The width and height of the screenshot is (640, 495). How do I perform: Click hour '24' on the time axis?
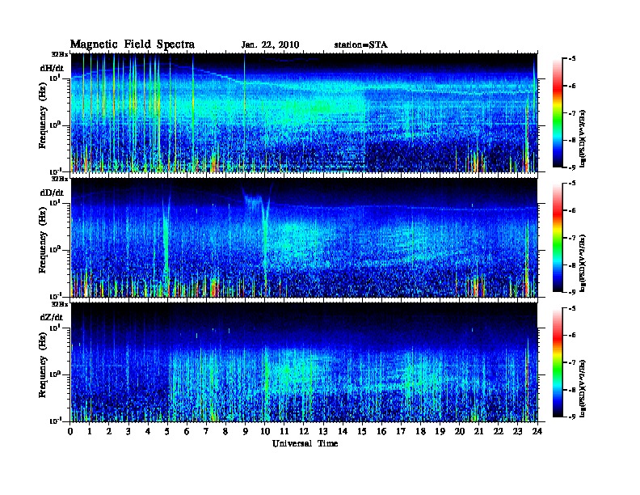click(x=537, y=431)
